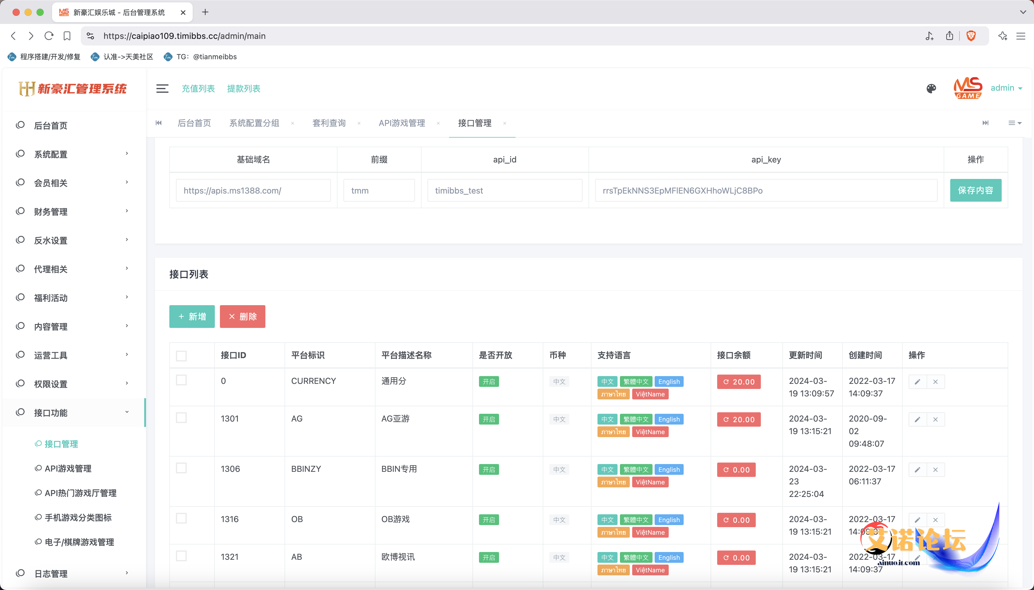
Task: Delete the CURRENCY row with X icon
Action: [x=936, y=382]
